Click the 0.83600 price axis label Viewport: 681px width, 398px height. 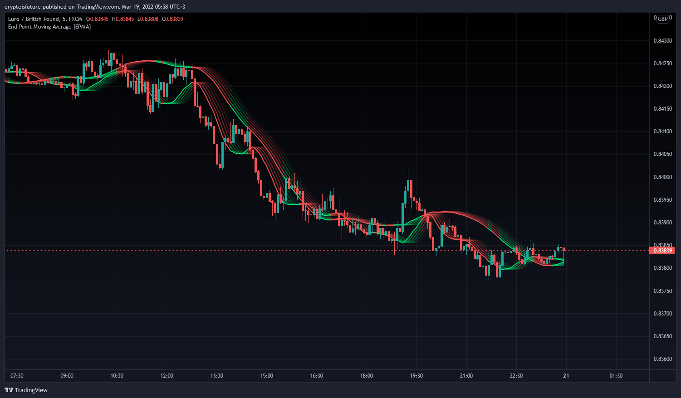point(662,359)
